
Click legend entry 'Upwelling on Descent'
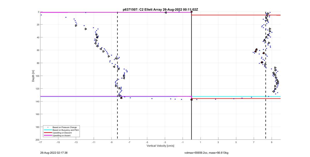pyautogui.click(x=62, y=133)
